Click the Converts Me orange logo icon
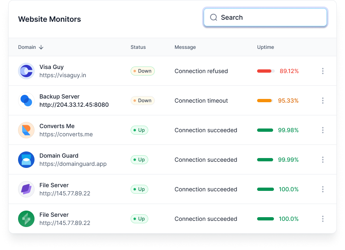Viewport: 345px width, 250px height. pos(26,130)
